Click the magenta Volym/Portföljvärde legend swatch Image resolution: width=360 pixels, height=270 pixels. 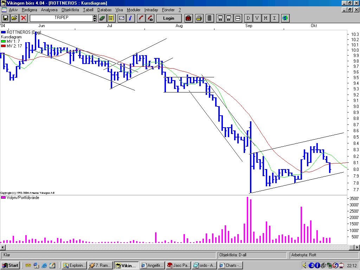click(3, 198)
